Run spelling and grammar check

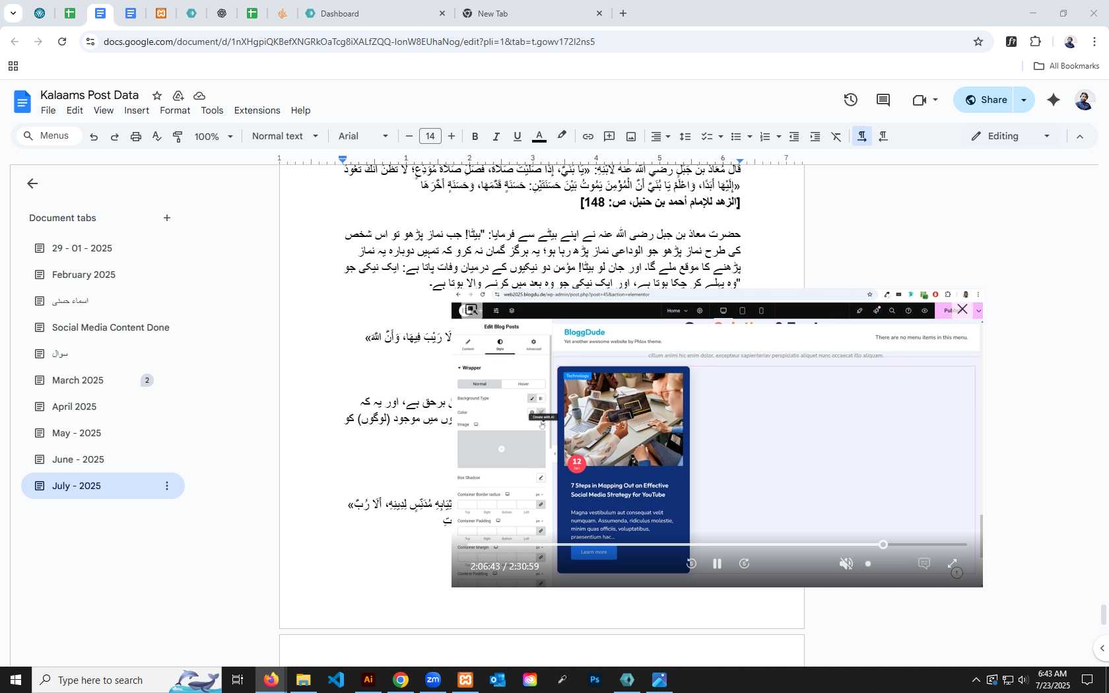click(x=156, y=137)
